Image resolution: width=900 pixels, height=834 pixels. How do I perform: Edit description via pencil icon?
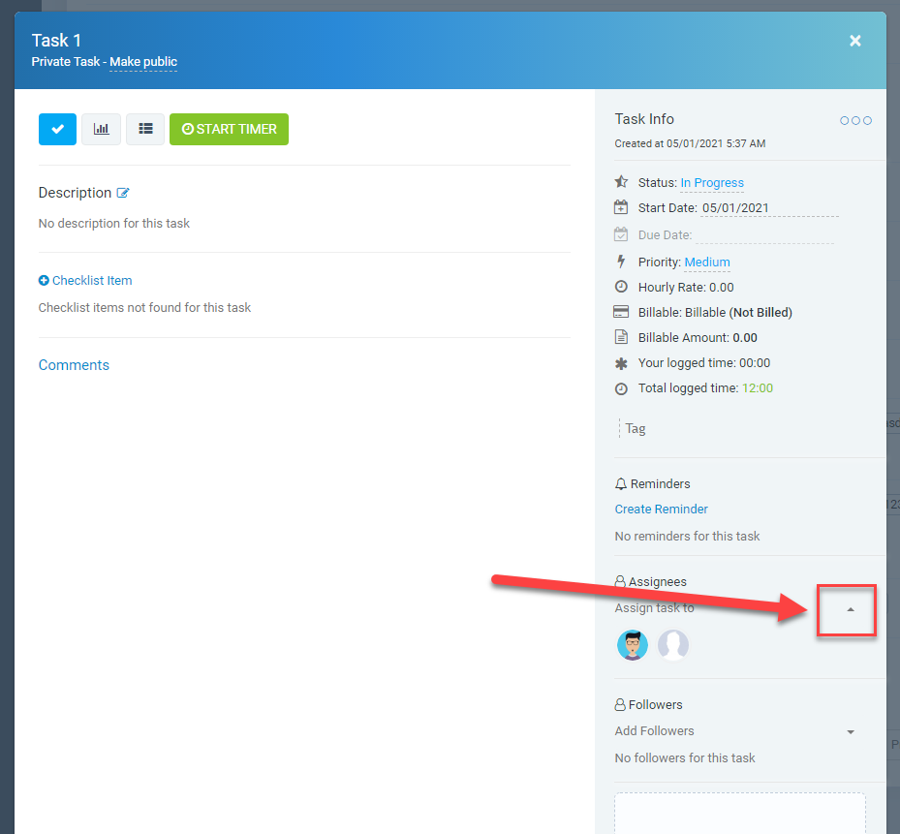(x=123, y=193)
